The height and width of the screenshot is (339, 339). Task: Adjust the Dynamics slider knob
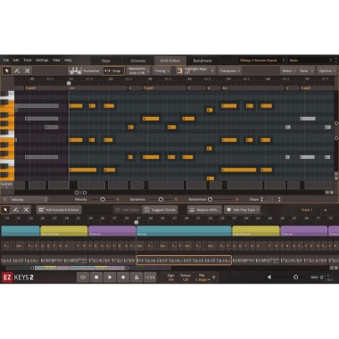pos(161,199)
